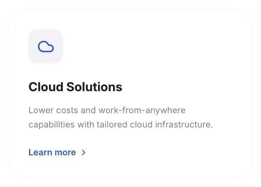This screenshot has height=187, width=261.
Task: Click the first line of the description
Action: click(107, 110)
